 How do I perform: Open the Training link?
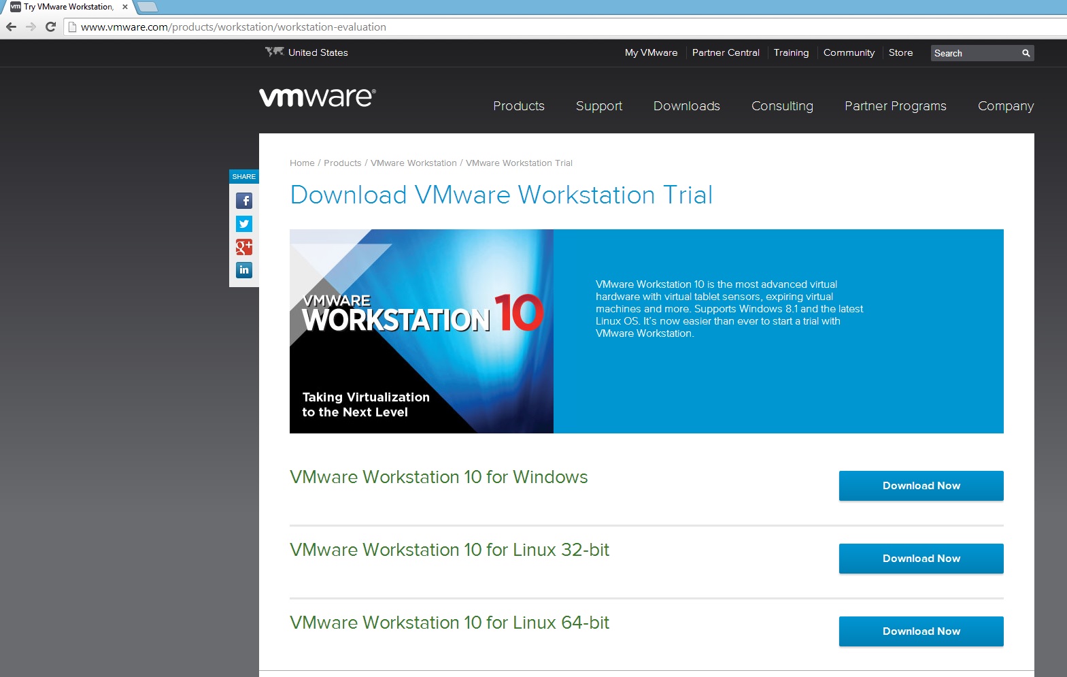point(792,52)
